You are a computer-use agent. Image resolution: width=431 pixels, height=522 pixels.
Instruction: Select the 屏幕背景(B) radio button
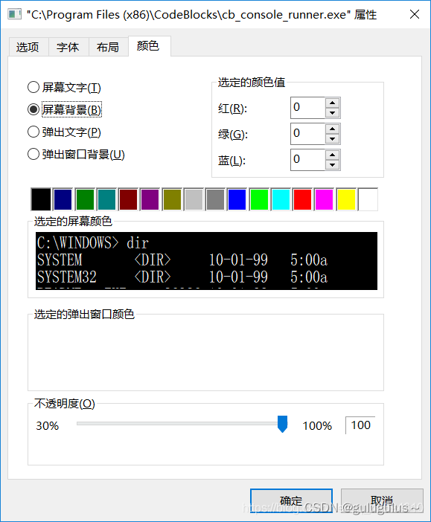tap(64, 109)
